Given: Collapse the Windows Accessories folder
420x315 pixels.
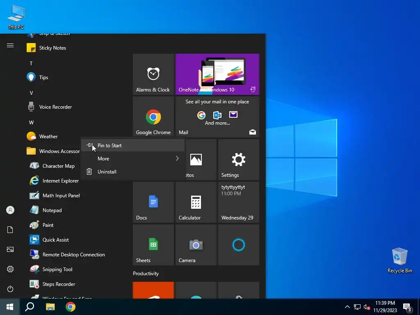Looking at the screenshot, I should pos(52,151).
